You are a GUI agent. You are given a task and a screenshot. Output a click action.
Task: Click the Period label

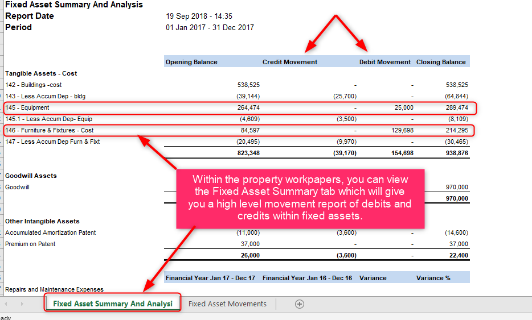coord(18,27)
